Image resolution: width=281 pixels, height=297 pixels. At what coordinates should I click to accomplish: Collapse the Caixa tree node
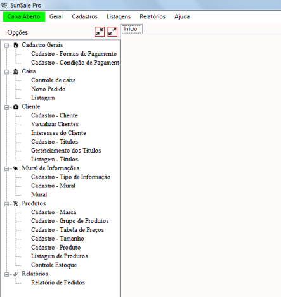pos(7,72)
